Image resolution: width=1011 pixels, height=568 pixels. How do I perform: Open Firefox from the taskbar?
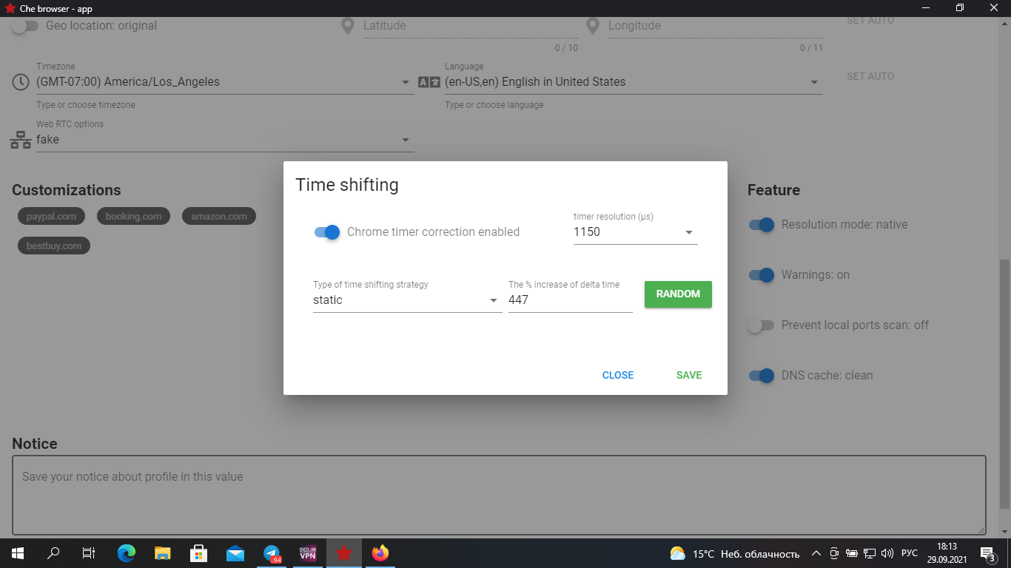380,553
